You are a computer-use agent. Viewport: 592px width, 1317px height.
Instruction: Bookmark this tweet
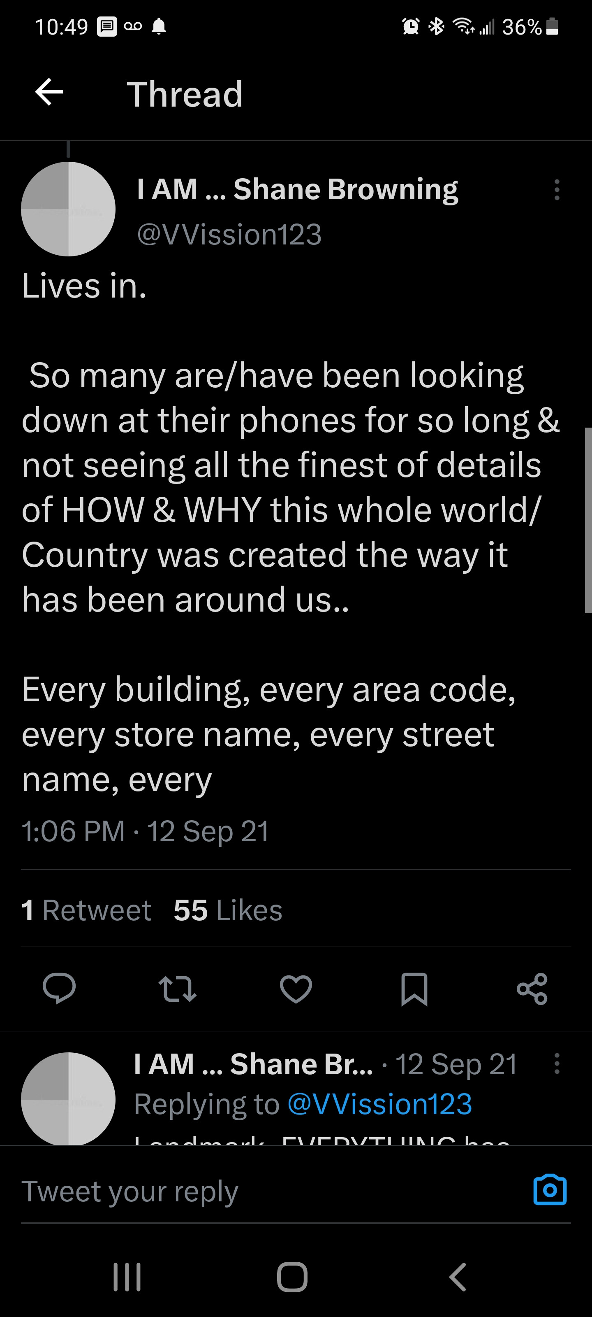(414, 989)
